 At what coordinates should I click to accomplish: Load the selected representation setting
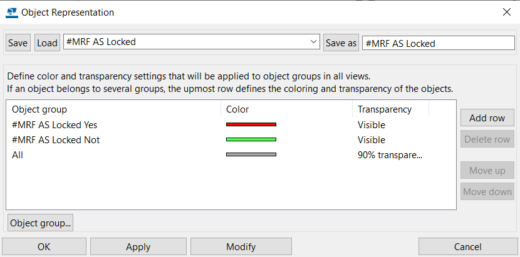47,43
